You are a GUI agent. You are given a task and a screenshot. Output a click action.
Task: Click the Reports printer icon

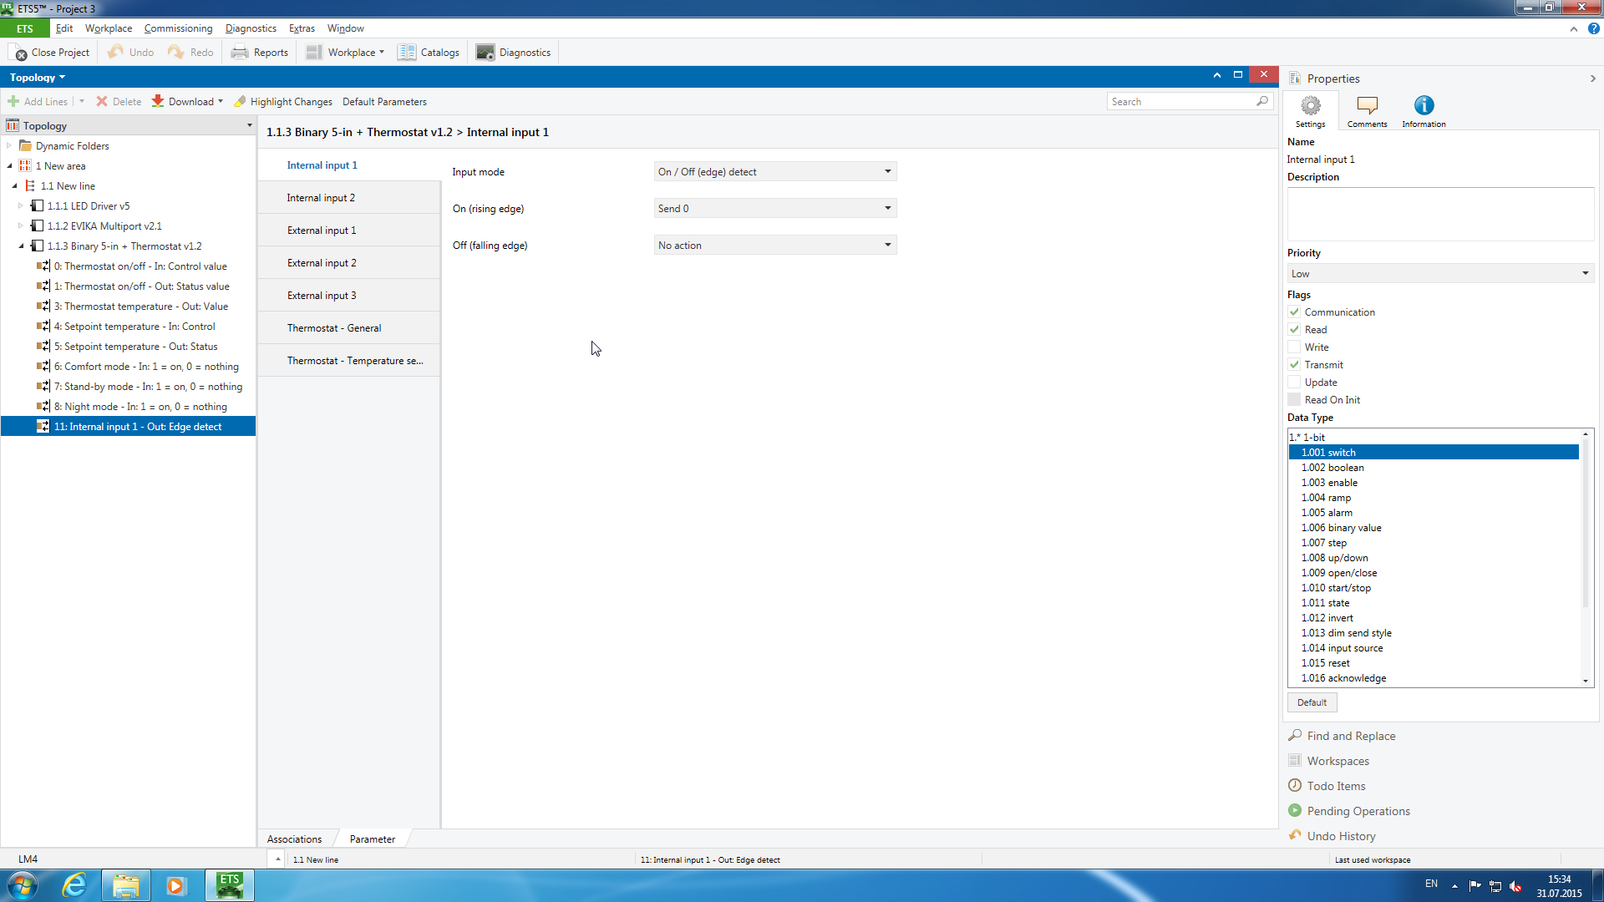[240, 52]
